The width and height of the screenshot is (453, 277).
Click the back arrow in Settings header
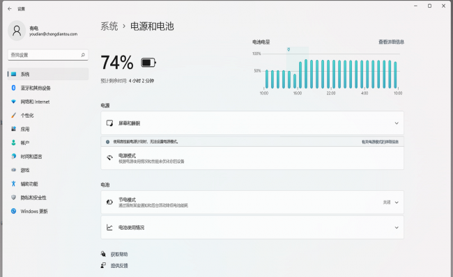pyautogui.click(x=10, y=8)
